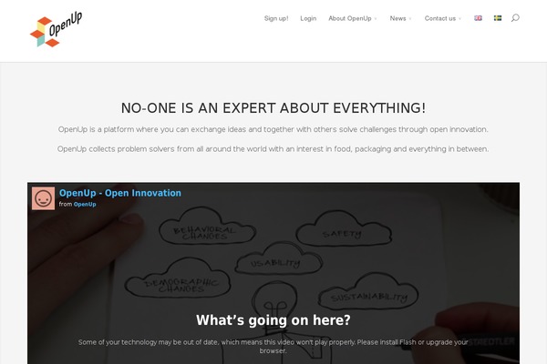Viewport: 547px width, 364px height.
Task: Expand the News dropdown arrow
Action: point(410,19)
